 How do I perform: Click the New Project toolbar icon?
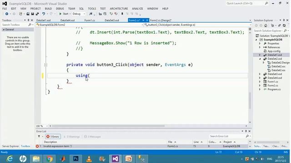click(20, 14)
